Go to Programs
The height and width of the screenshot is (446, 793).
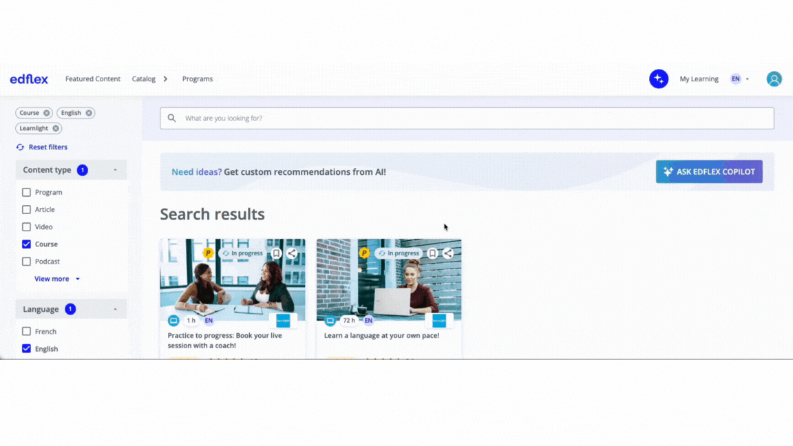click(198, 79)
